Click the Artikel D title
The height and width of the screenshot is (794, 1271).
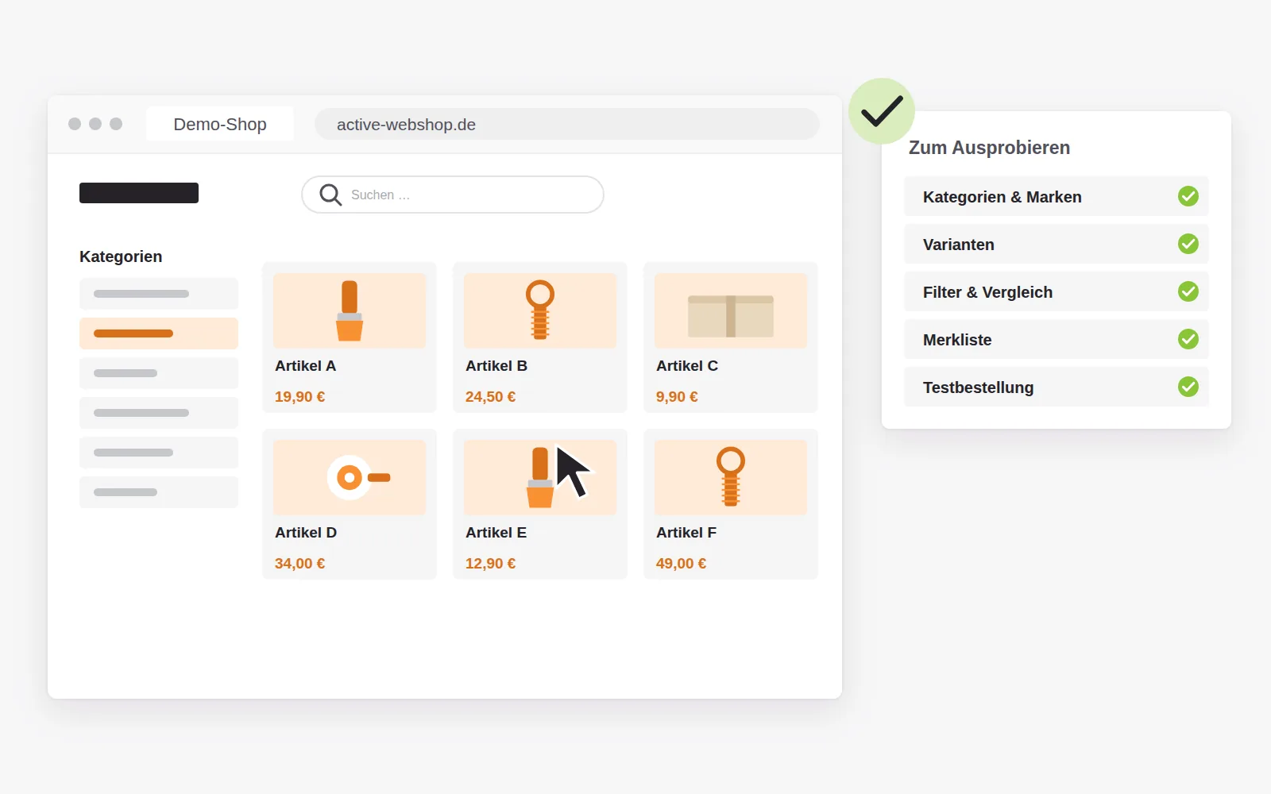click(306, 533)
